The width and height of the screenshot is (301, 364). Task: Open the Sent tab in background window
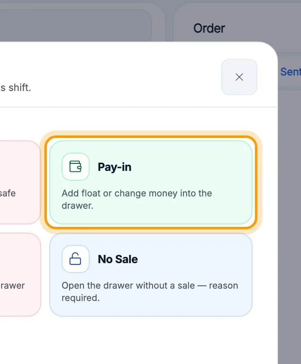pyautogui.click(x=291, y=72)
